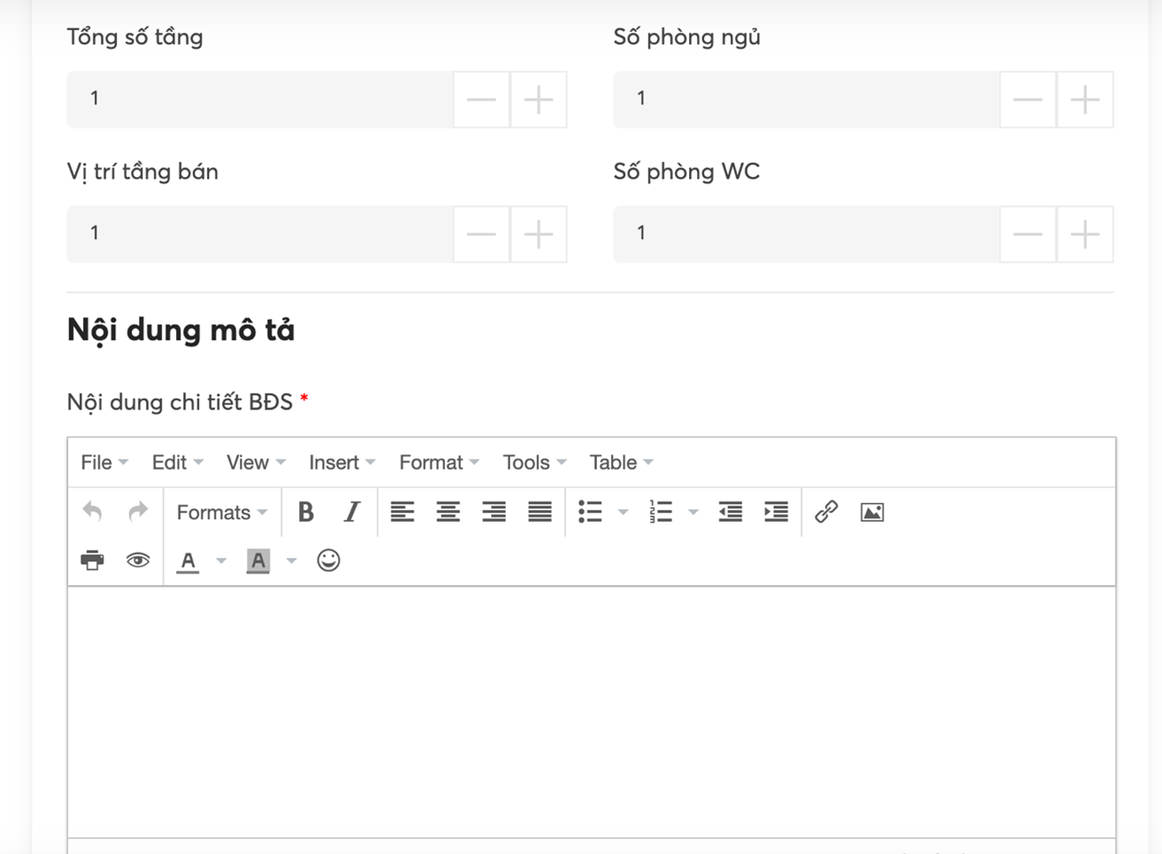1162x854 pixels.
Task: Apply text color
Action: 188,560
